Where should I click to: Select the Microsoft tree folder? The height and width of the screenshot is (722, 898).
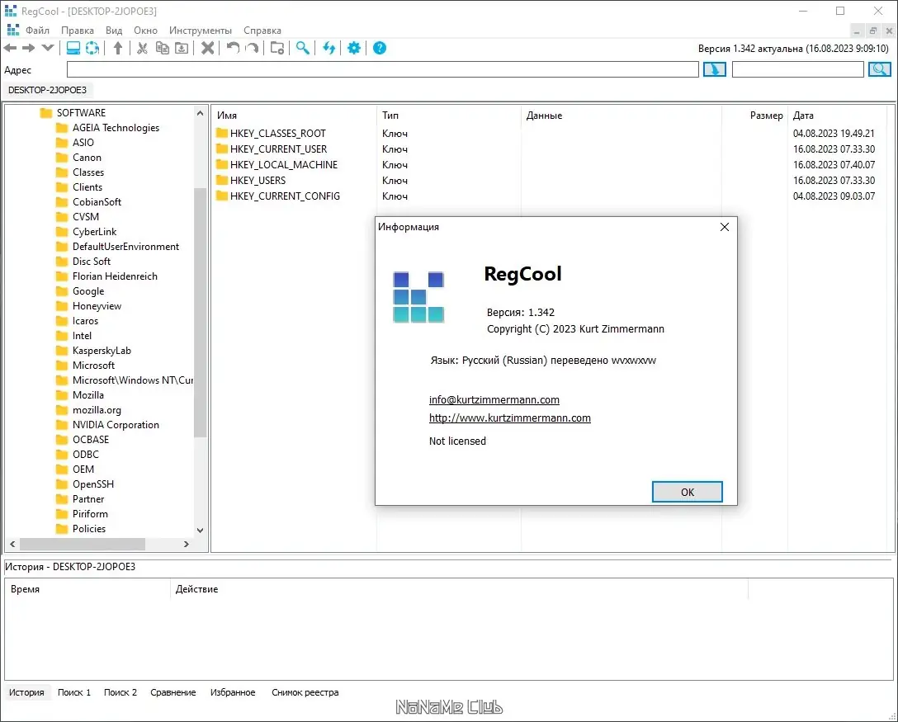93,366
